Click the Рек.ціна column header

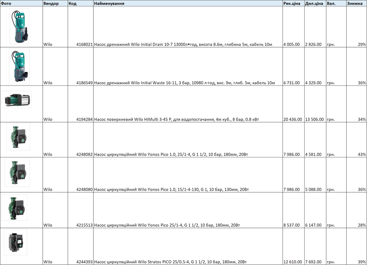[292, 3]
